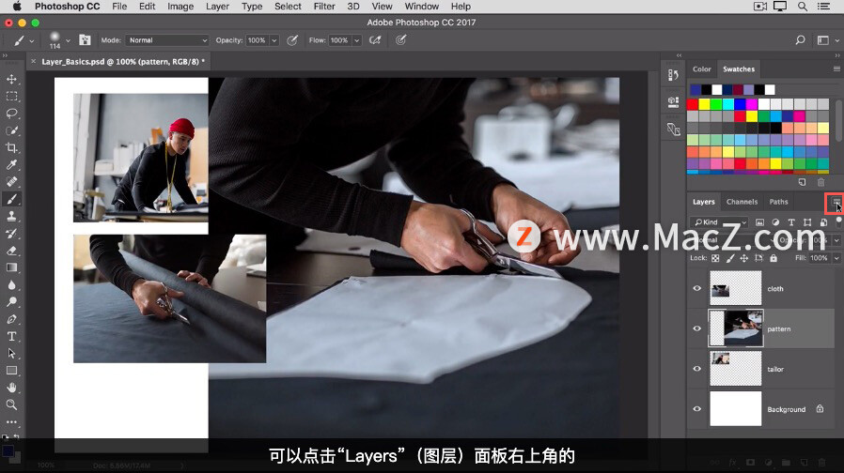Open the Brush Preset picker arrow
This screenshot has height=473, width=844.
(x=68, y=40)
